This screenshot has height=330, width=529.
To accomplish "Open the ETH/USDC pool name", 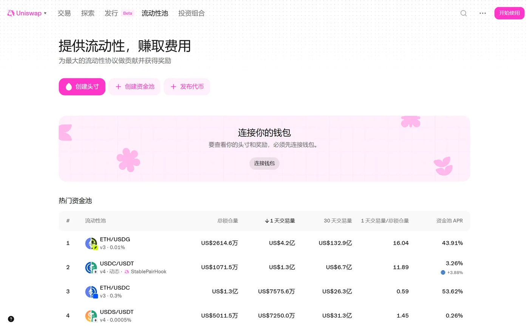I will click(115, 288).
